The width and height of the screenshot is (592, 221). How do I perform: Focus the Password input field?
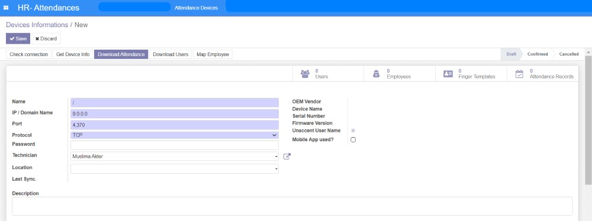tap(175, 145)
